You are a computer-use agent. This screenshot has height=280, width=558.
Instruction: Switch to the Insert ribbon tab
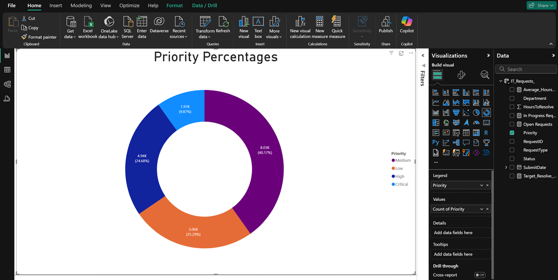click(56, 6)
